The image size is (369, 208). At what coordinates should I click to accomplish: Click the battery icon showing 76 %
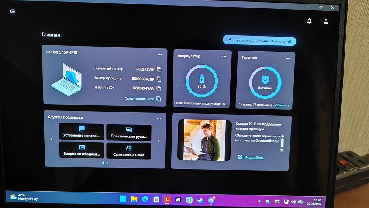202,78
